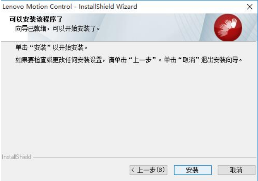The height and width of the screenshot is (181, 258).
Task: Click the red Lenovo Motion Control hand logo
Action: click(228, 27)
